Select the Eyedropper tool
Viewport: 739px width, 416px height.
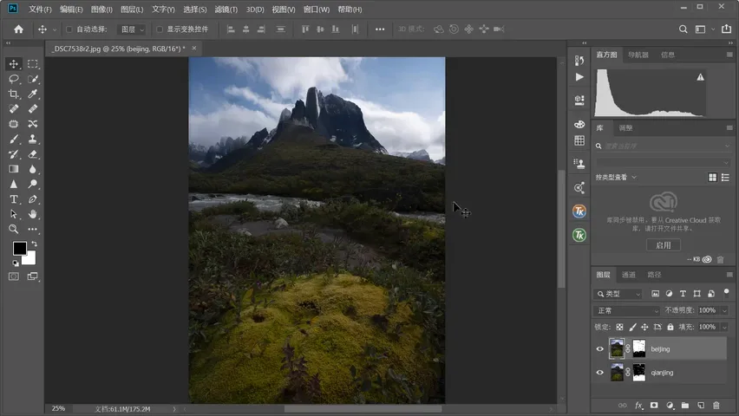tap(32, 94)
